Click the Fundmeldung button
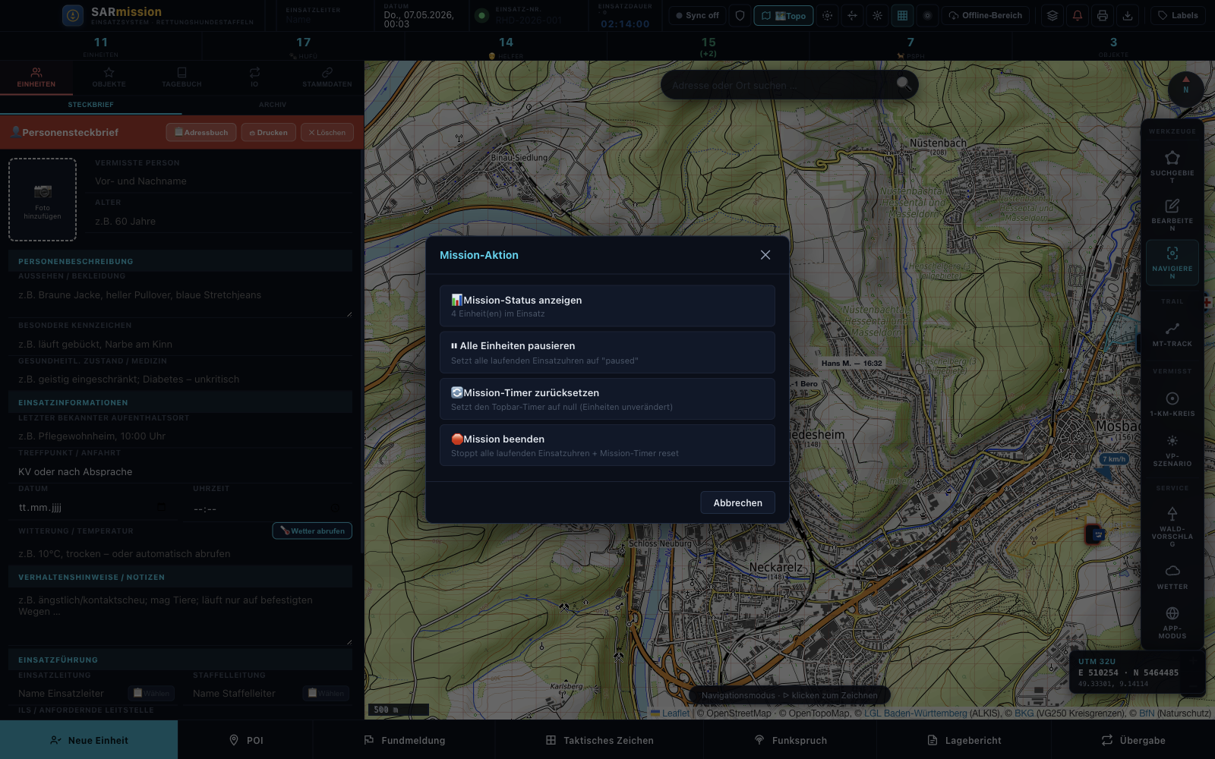This screenshot has height=759, width=1215. [405, 740]
